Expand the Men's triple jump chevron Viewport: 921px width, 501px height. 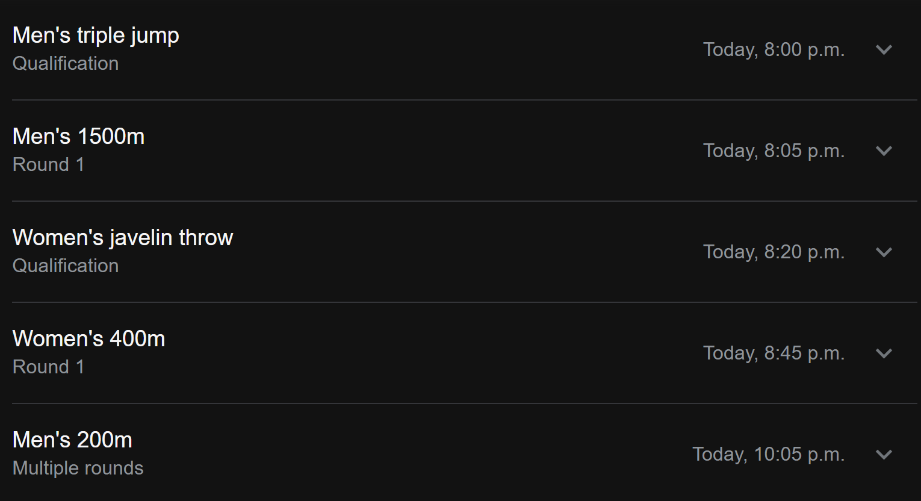[x=884, y=49]
